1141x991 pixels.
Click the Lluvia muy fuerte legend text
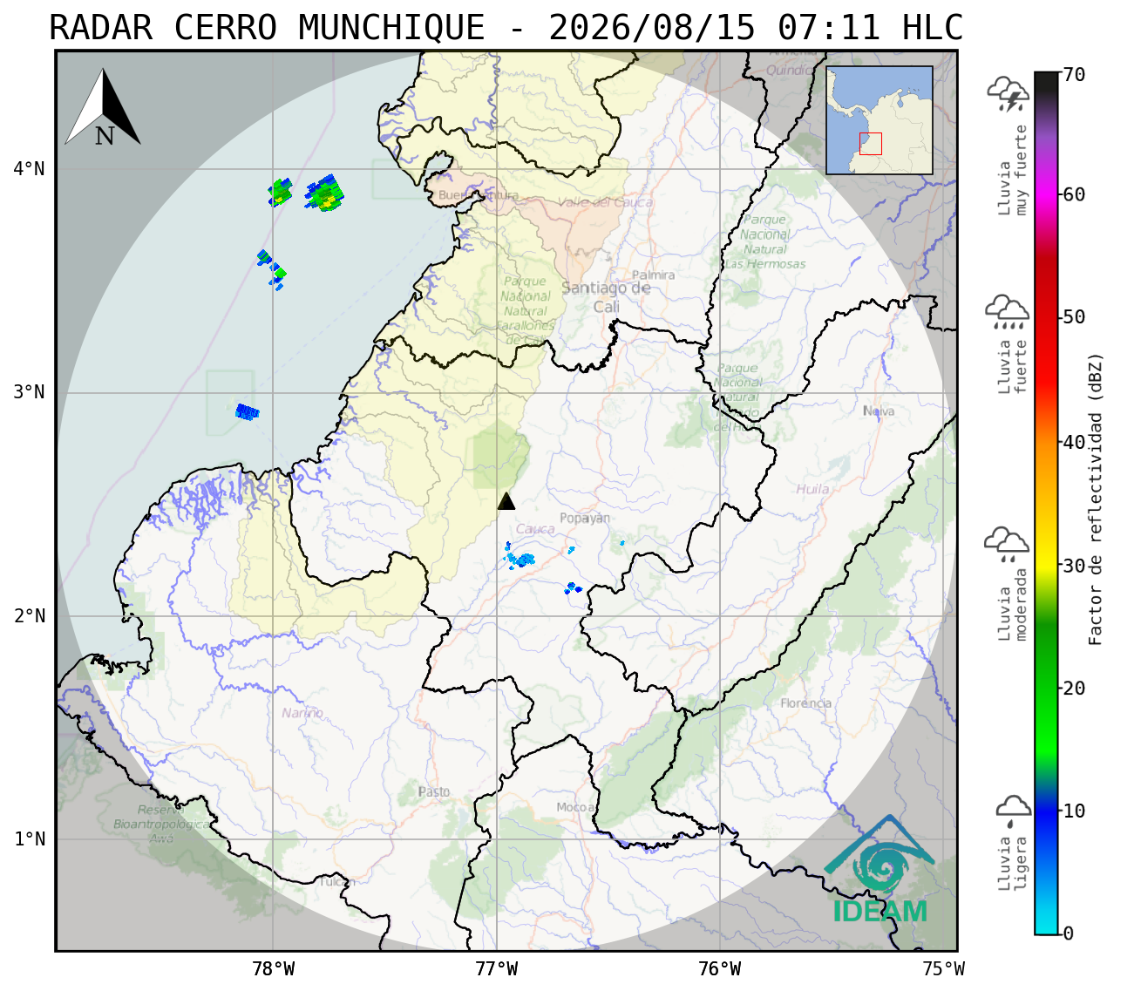point(1014,170)
